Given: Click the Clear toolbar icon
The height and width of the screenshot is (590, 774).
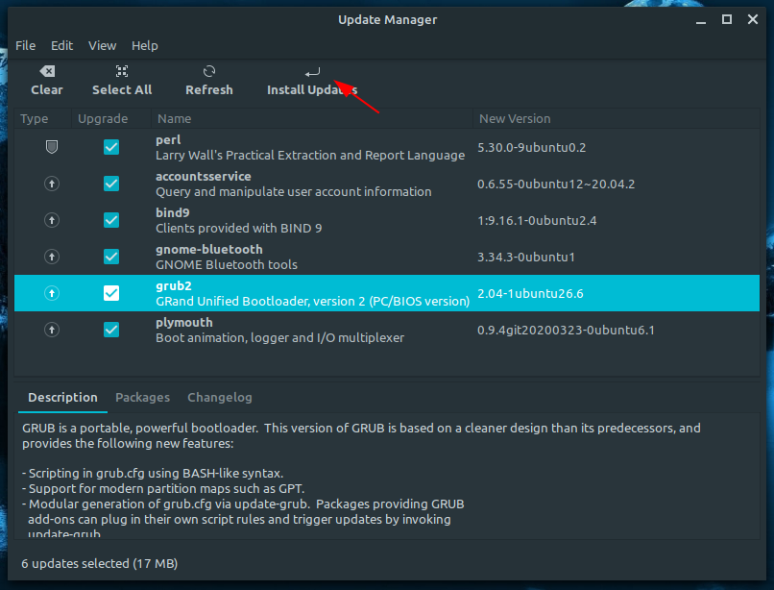Looking at the screenshot, I should coord(47,72).
